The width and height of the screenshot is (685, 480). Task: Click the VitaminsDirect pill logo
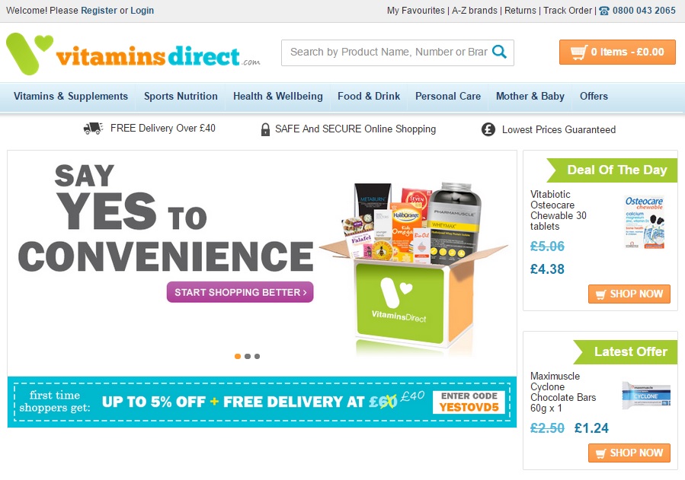coord(29,53)
